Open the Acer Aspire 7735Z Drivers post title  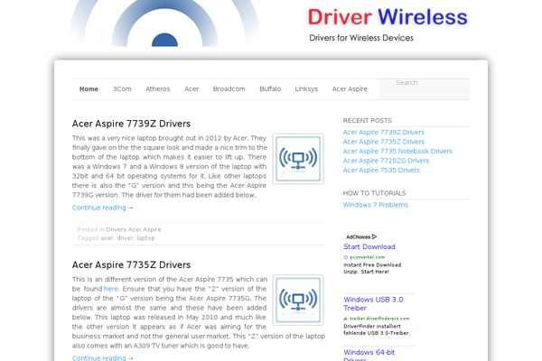coord(131,264)
